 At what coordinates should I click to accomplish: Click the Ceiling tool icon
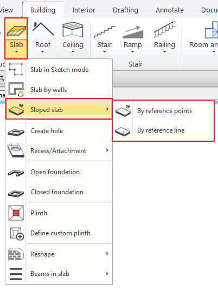point(73,29)
